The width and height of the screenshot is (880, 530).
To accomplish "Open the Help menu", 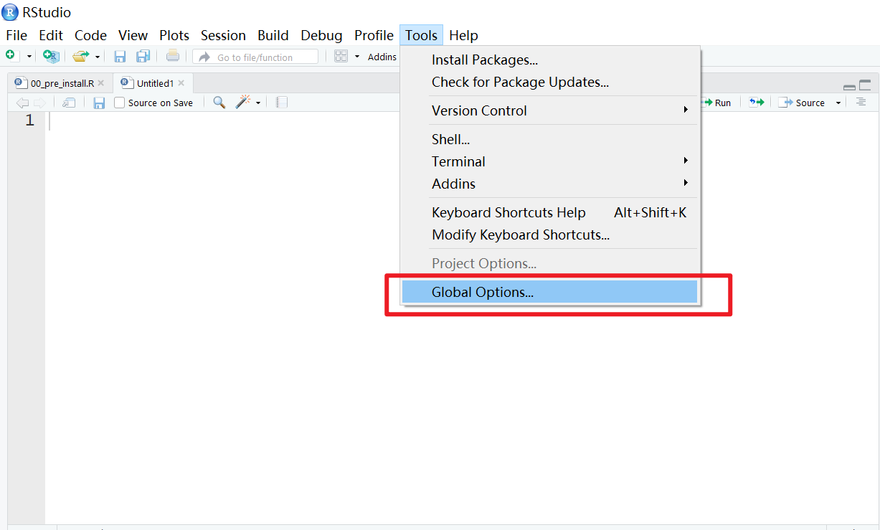I will [x=463, y=35].
